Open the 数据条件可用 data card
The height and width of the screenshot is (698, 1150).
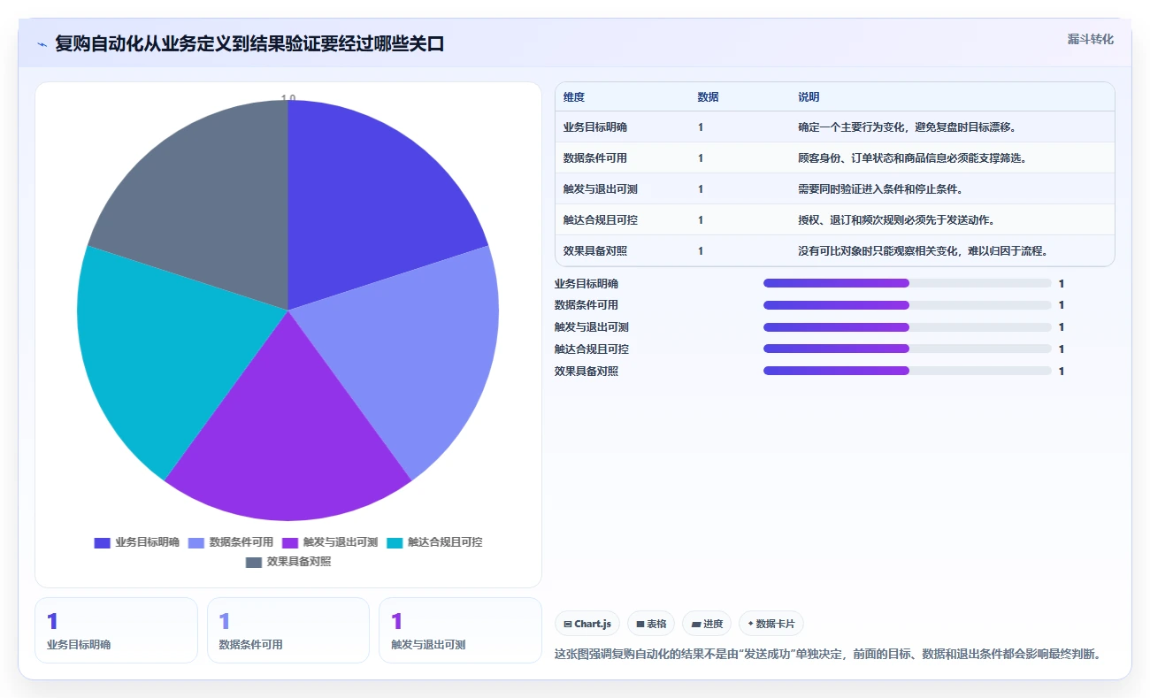point(288,630)
